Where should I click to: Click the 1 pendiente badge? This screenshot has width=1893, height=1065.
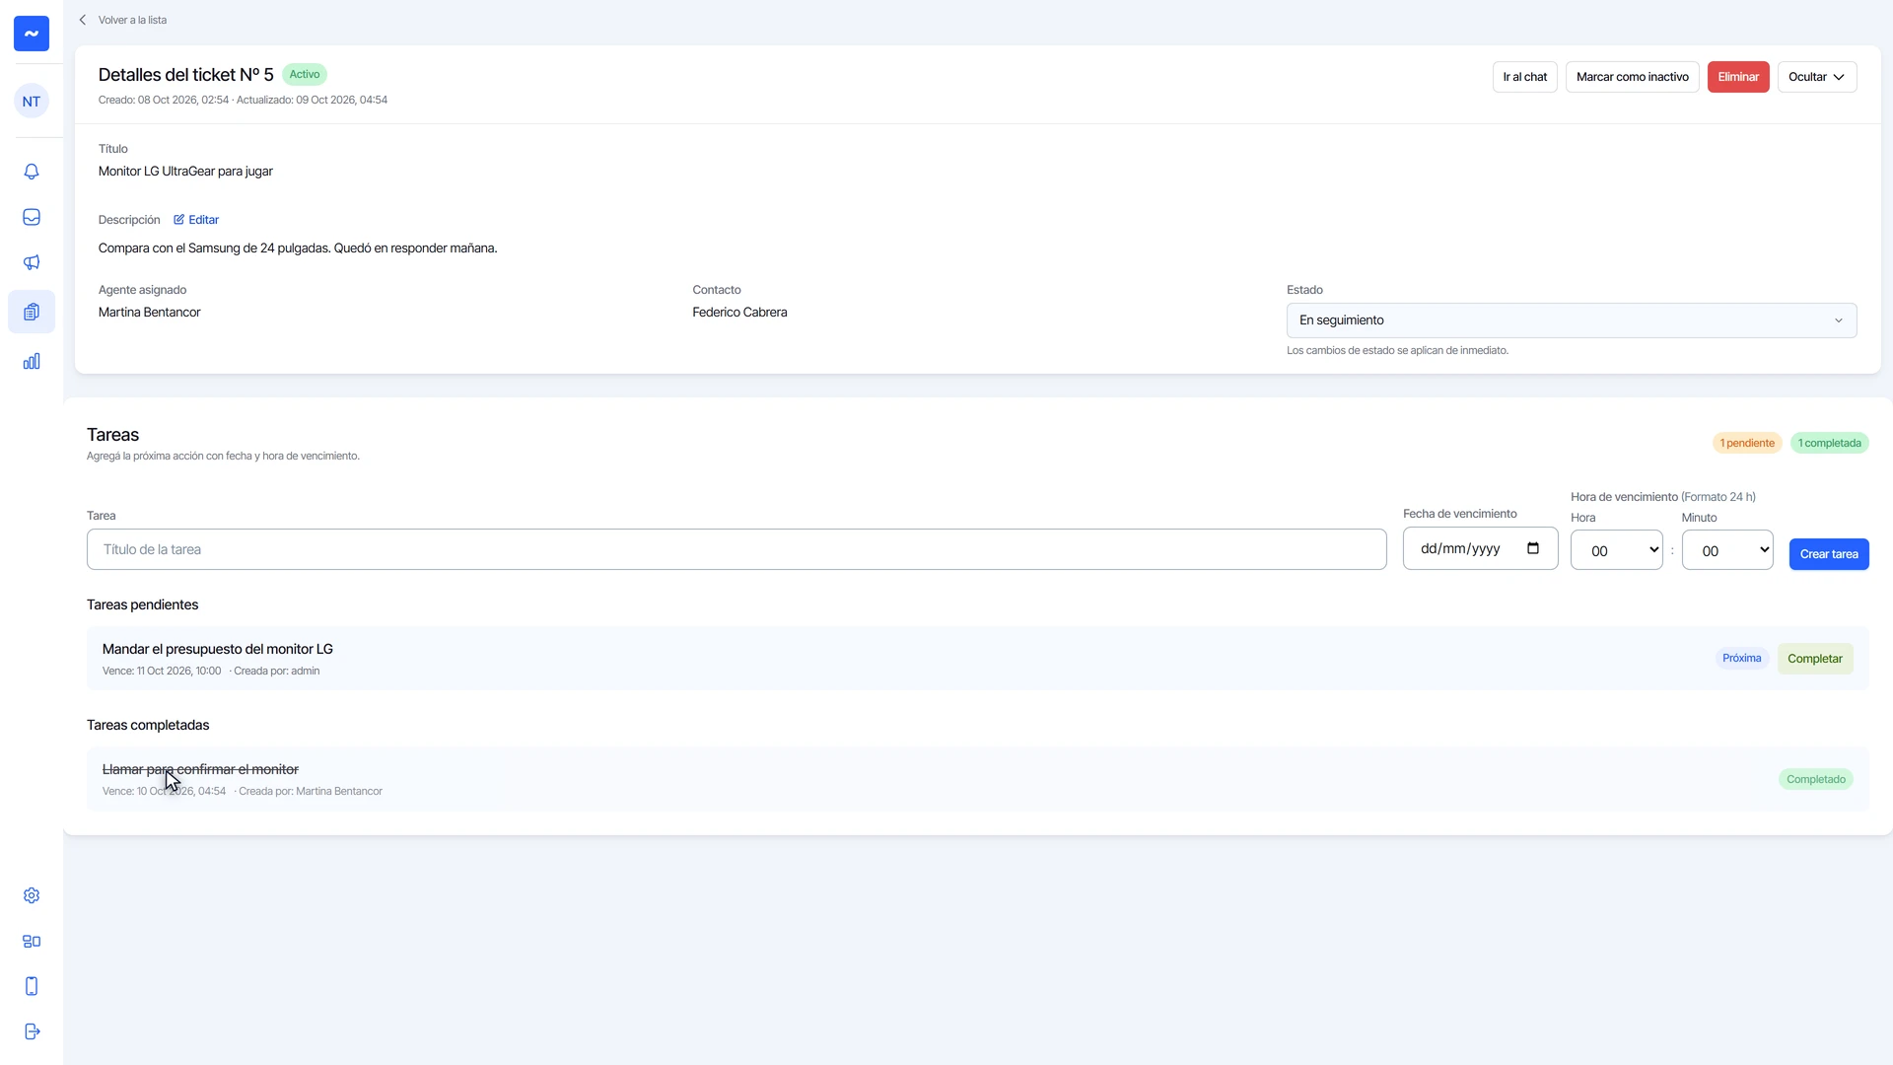point(1747,443)
